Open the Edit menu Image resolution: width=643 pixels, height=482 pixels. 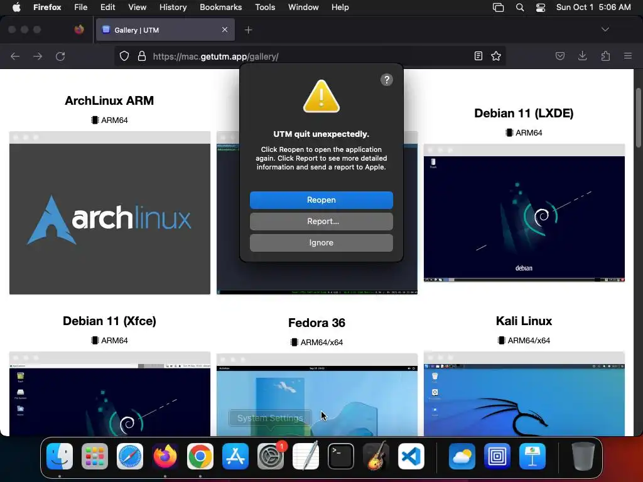(x=107, y=8)
